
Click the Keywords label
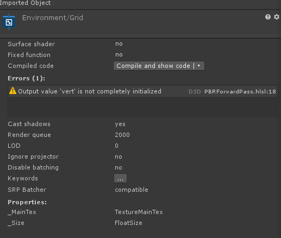tap(23, 178)
